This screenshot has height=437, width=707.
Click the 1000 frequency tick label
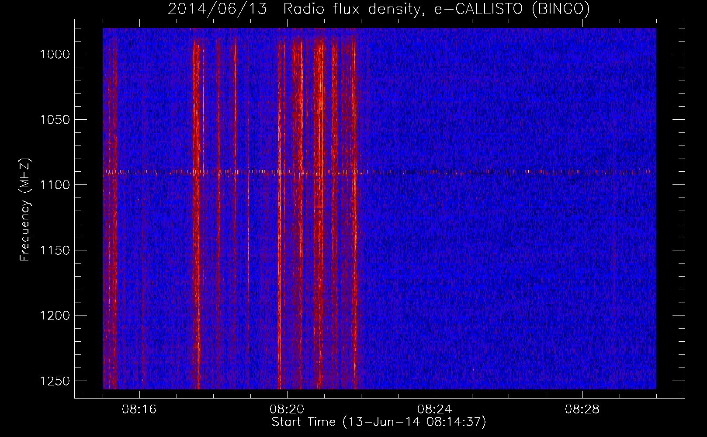pyautogui.click(x=55, y=54)
